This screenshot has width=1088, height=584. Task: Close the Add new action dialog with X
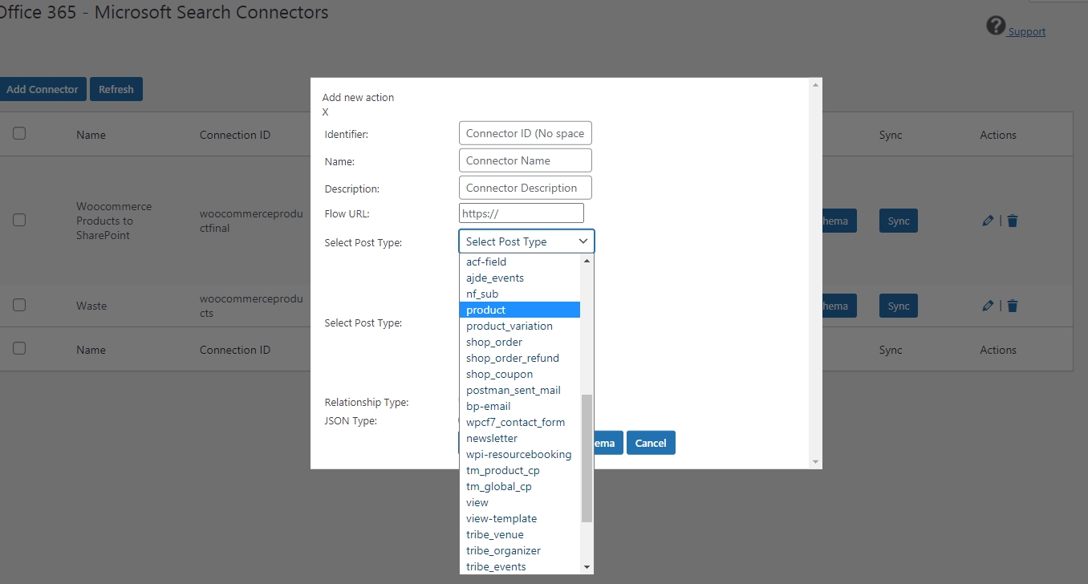point(325,112)
